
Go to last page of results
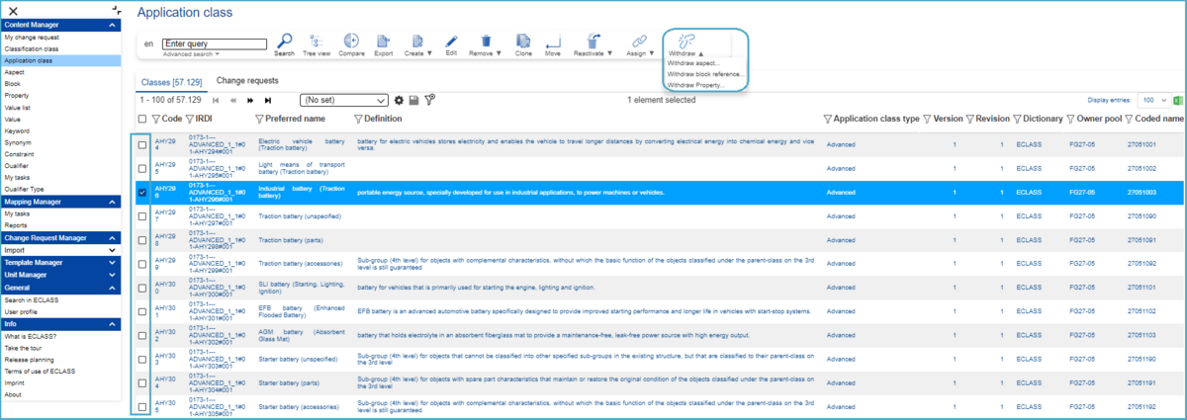point(268,100)
